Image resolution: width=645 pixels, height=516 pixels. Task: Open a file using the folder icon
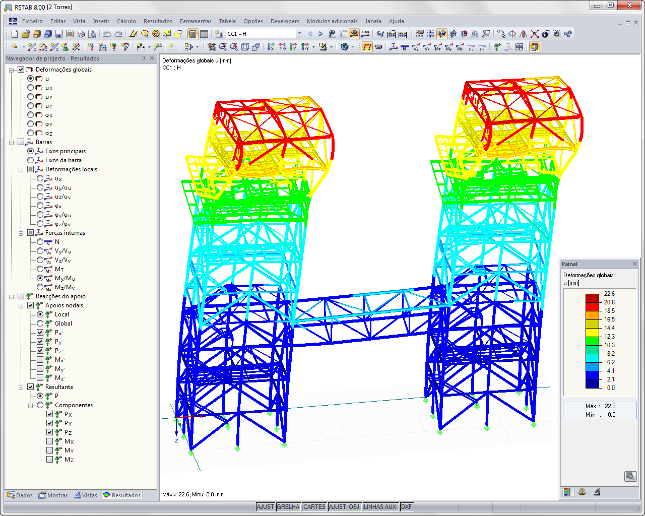coord(26,34)
